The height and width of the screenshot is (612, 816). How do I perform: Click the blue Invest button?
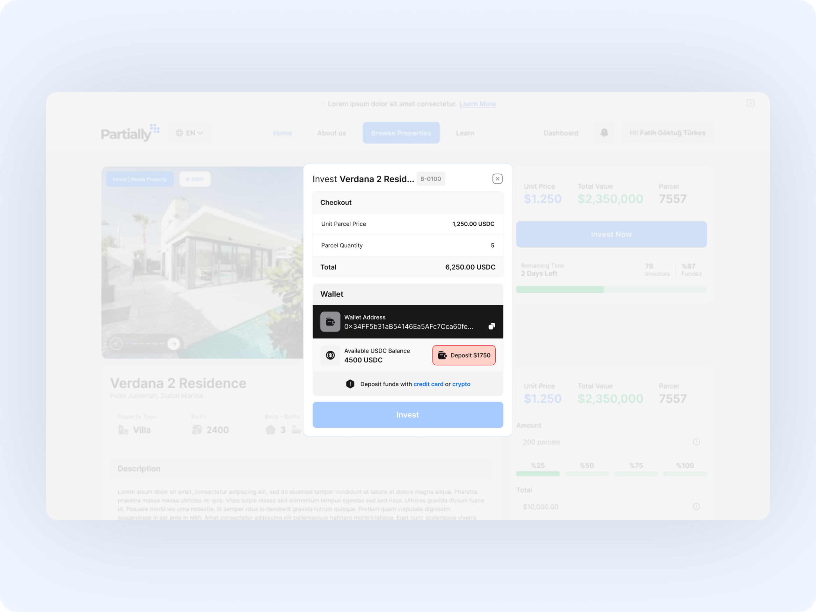[408, 415]
